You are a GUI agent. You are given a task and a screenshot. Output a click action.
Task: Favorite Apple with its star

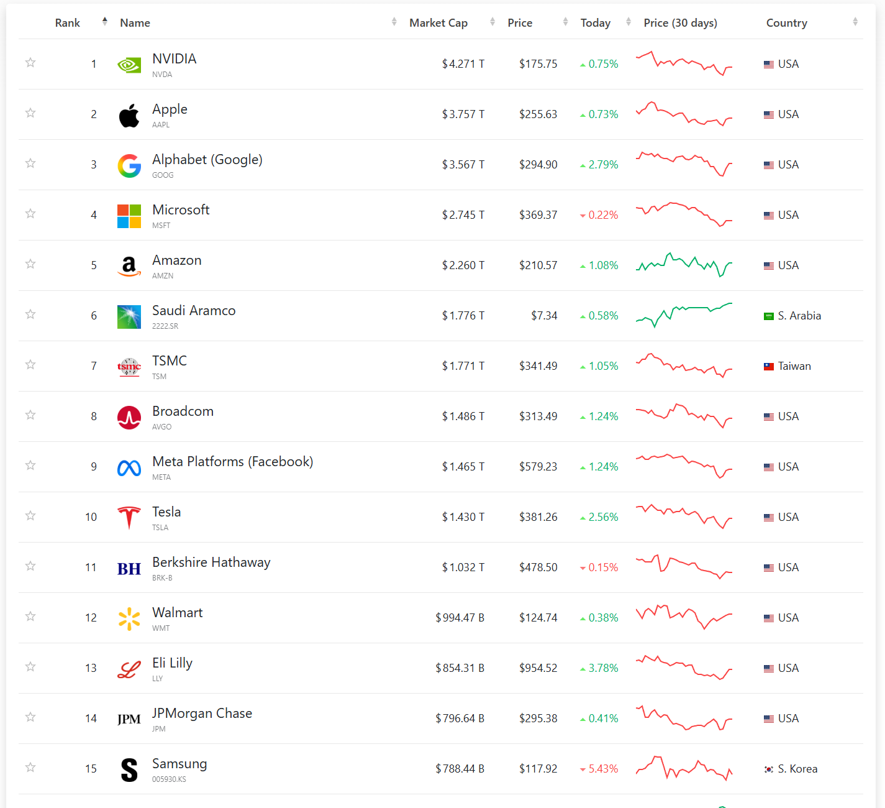(x=30, y=112)
